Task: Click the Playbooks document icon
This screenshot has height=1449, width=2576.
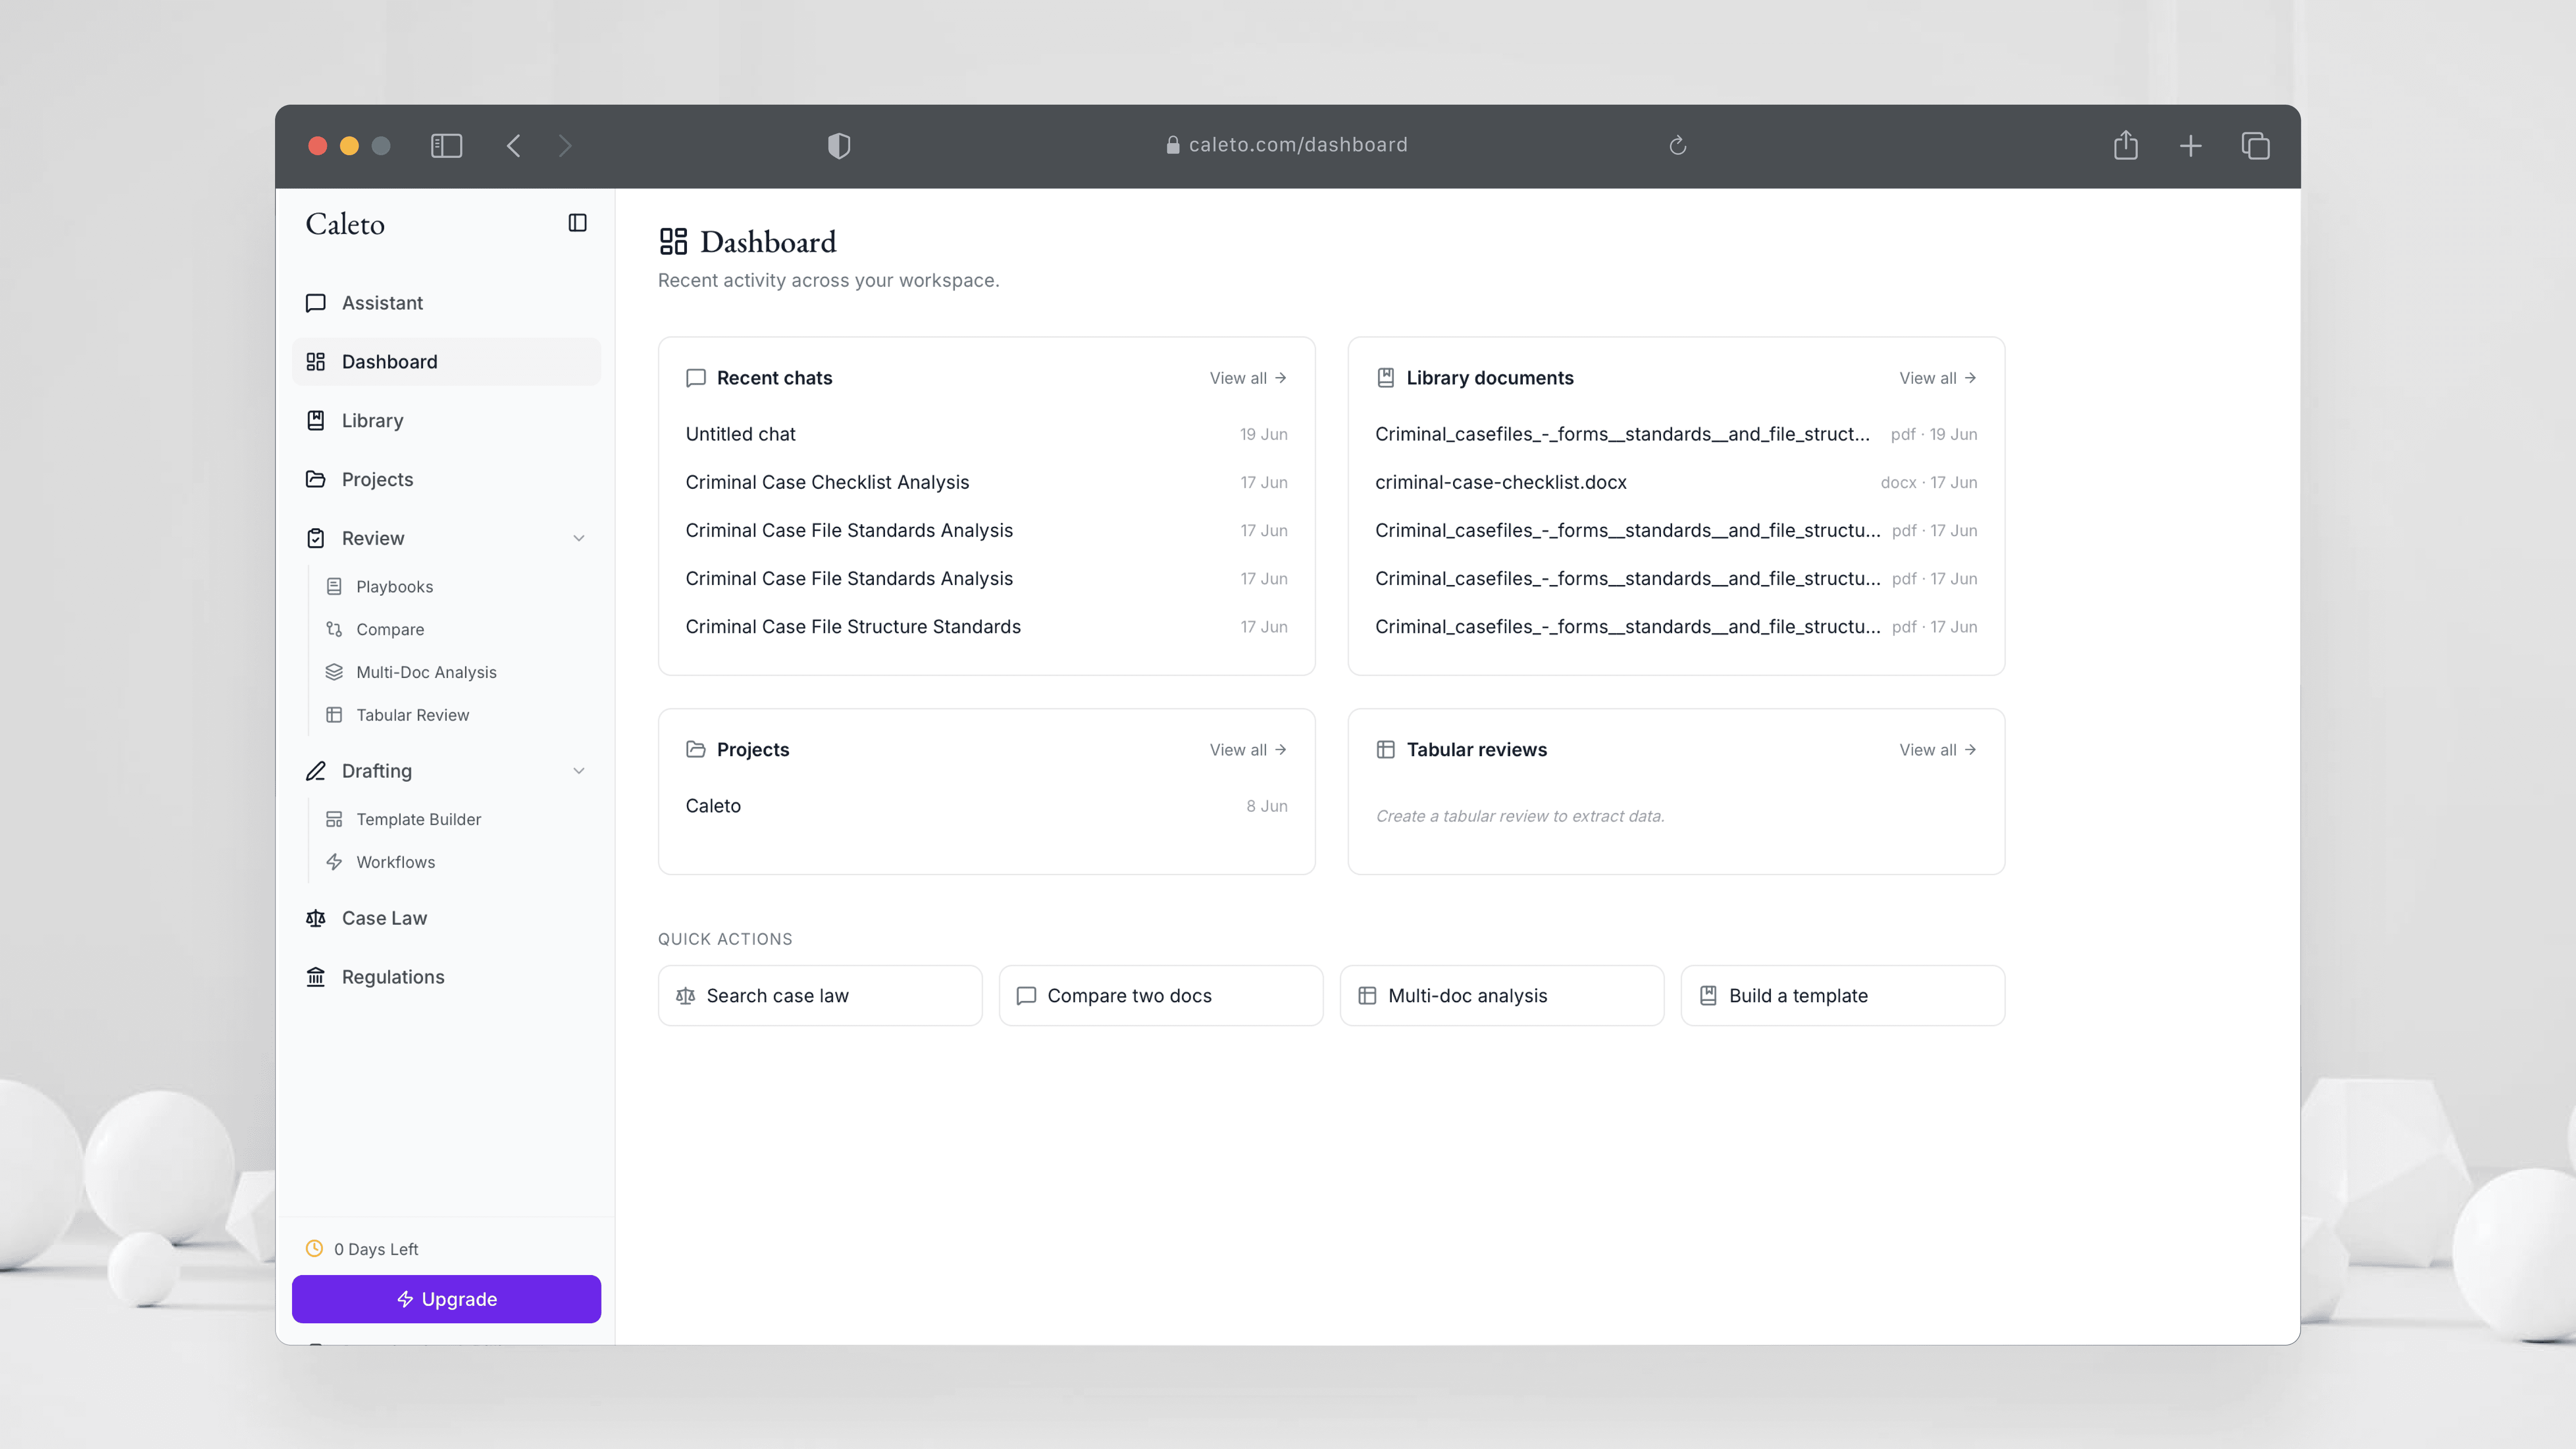Action: coord(334,587)
